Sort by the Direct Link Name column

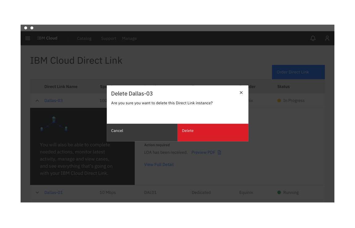61,86
